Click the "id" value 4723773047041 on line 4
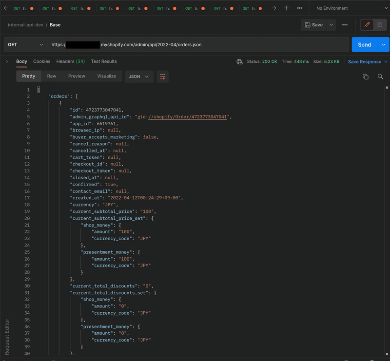 (x=103, y=110)
